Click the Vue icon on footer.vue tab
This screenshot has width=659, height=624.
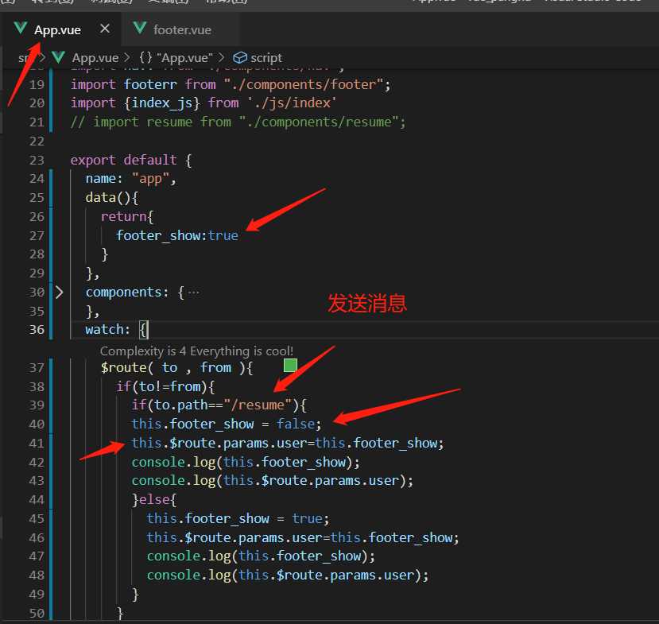pos(140,28)
